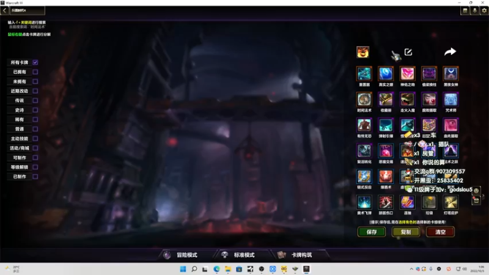Select the 血肉摄取 card
Viewport: 489px width, 275px height.
[x=451, y=125]
